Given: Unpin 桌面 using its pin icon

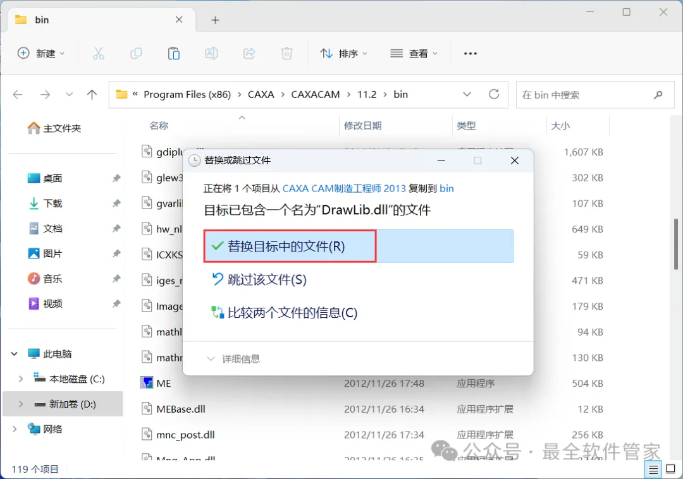Looking at the screenshot, I should click(116, 178).
